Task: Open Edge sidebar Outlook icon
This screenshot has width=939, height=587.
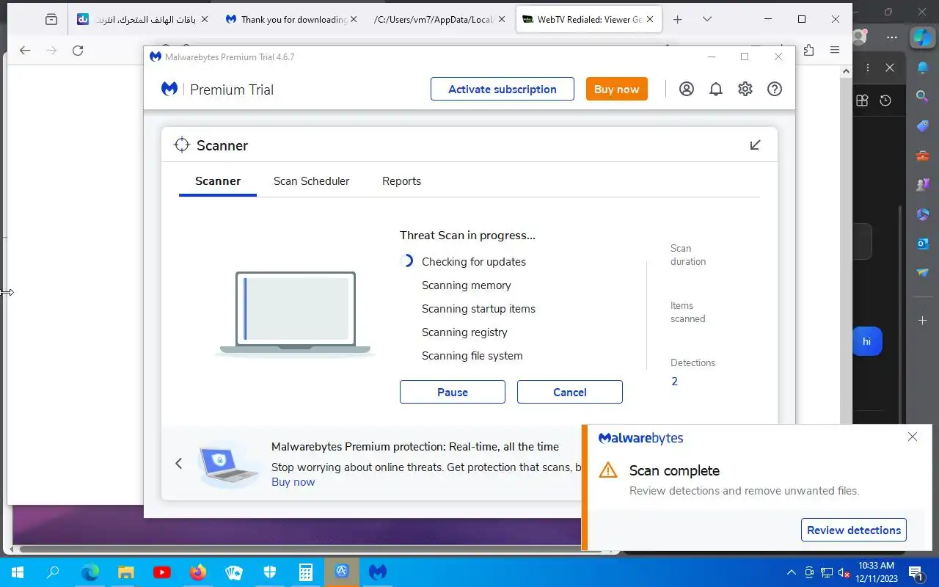Action: (923, 244)
